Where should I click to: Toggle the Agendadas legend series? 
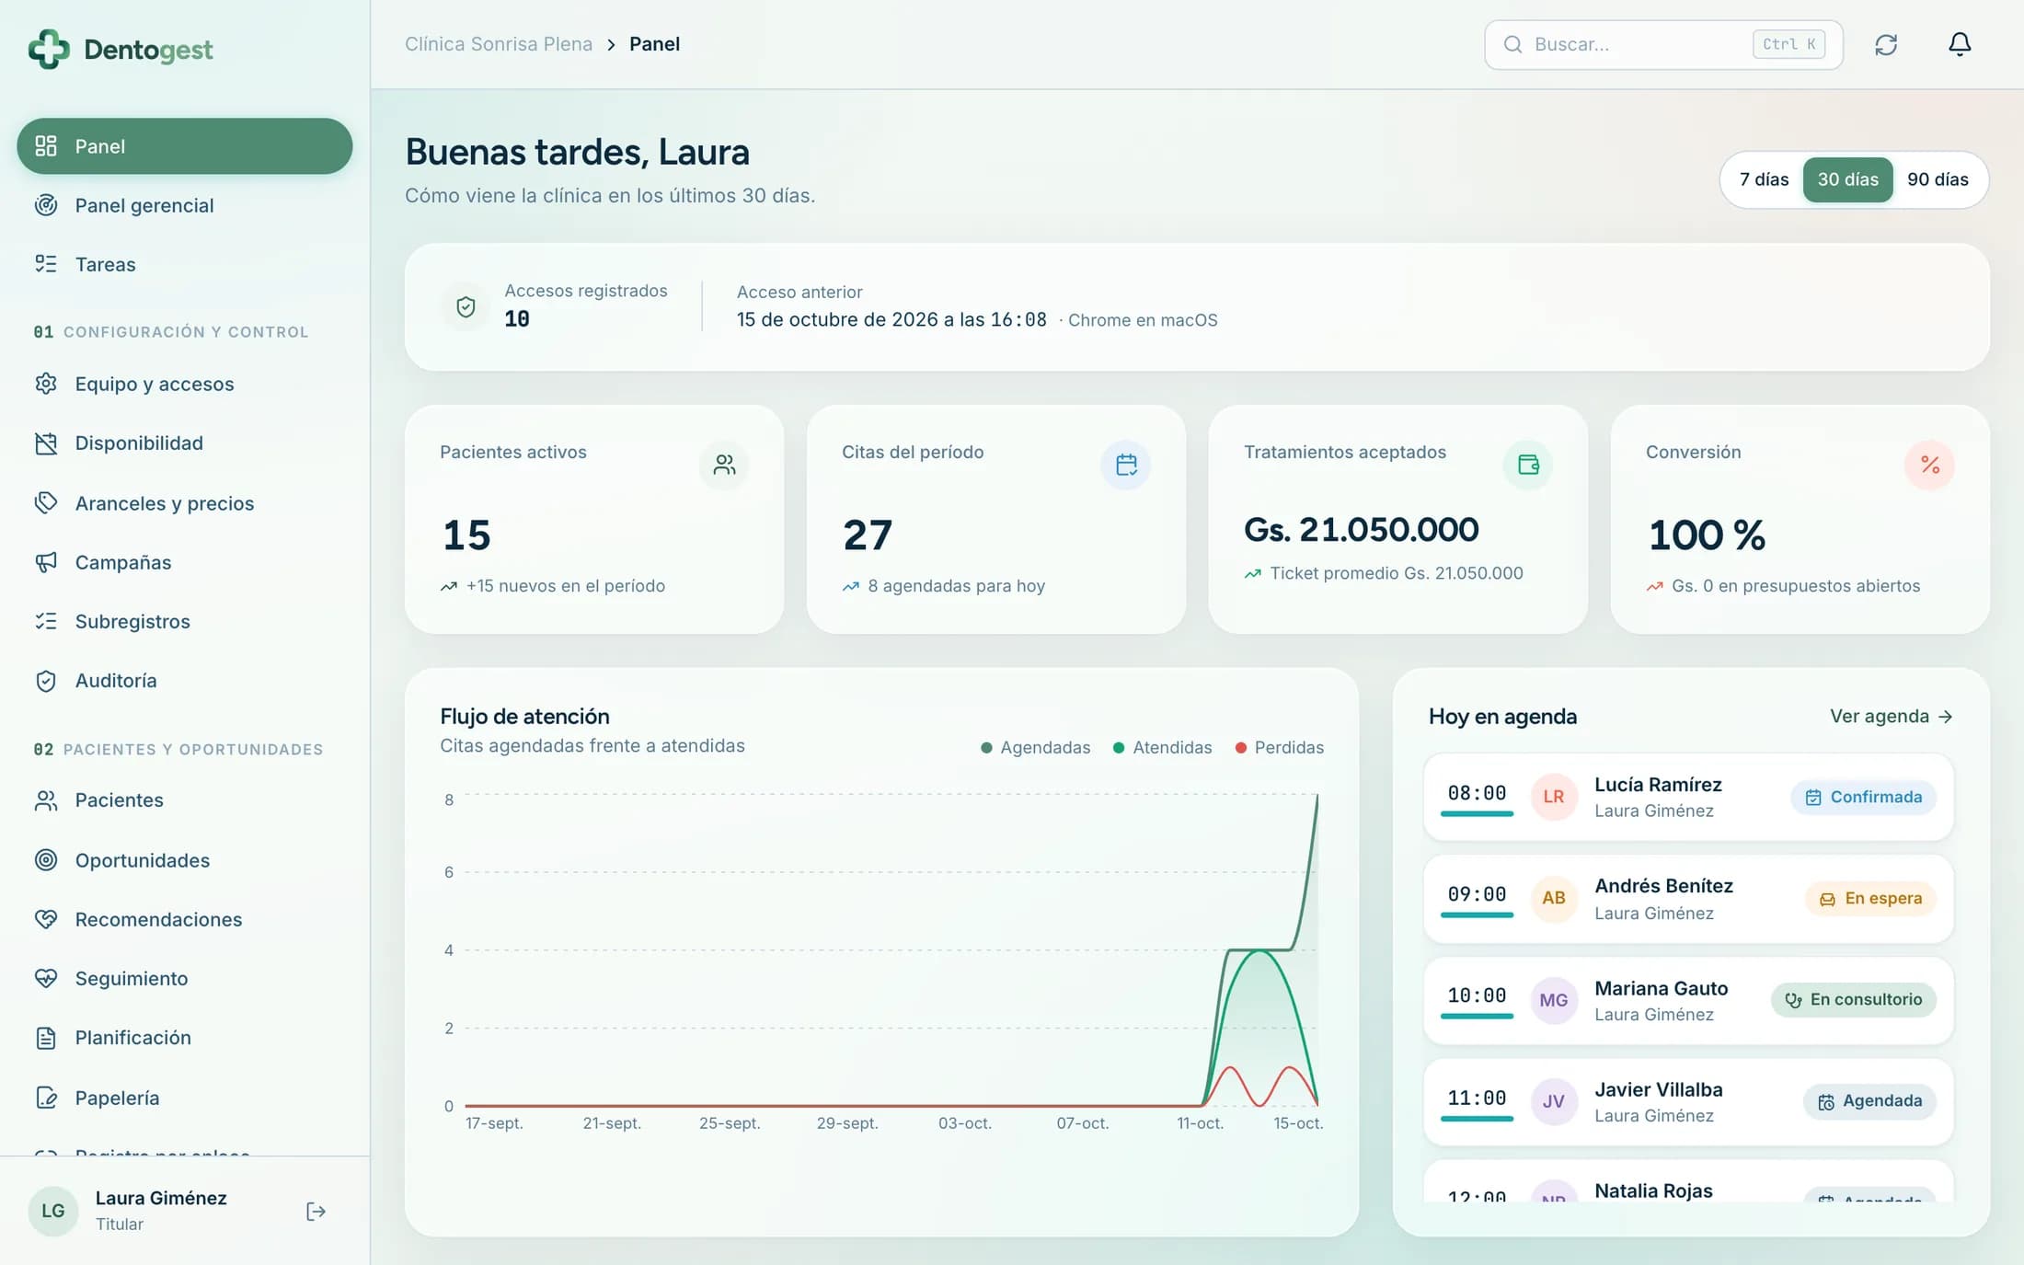1035,747
